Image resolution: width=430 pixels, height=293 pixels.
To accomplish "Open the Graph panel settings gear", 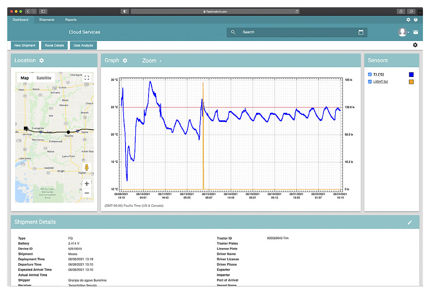I will (x=125, y=61).
